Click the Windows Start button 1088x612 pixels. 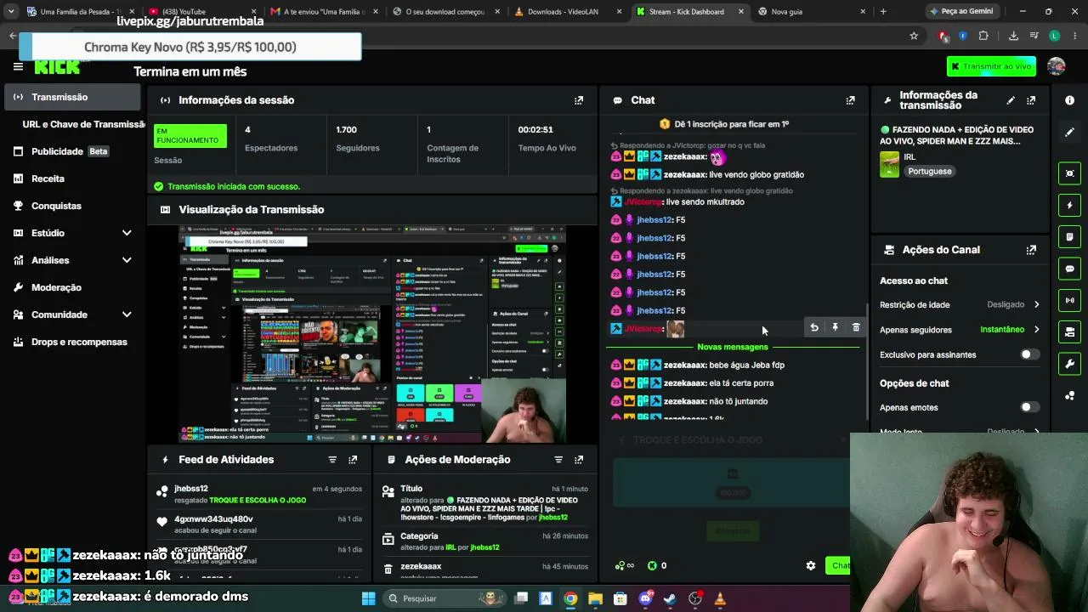click(368, 598)
